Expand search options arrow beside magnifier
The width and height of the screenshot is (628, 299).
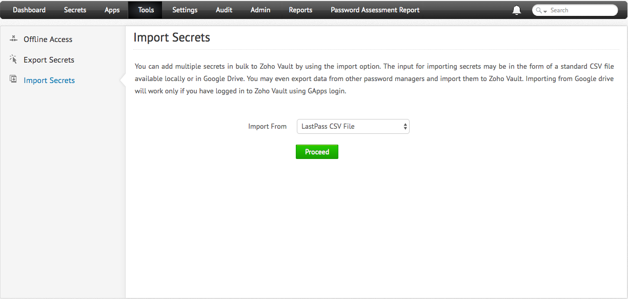(545, 11)
